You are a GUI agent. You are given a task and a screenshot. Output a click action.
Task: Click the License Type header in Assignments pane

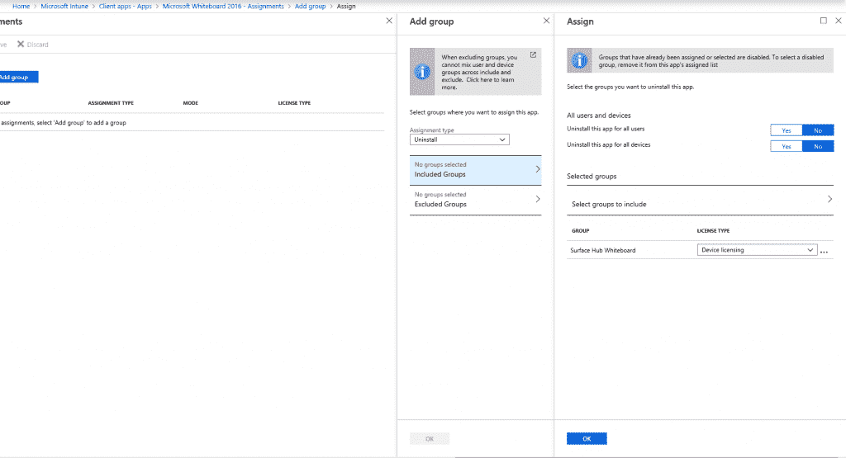coord(294,103)
